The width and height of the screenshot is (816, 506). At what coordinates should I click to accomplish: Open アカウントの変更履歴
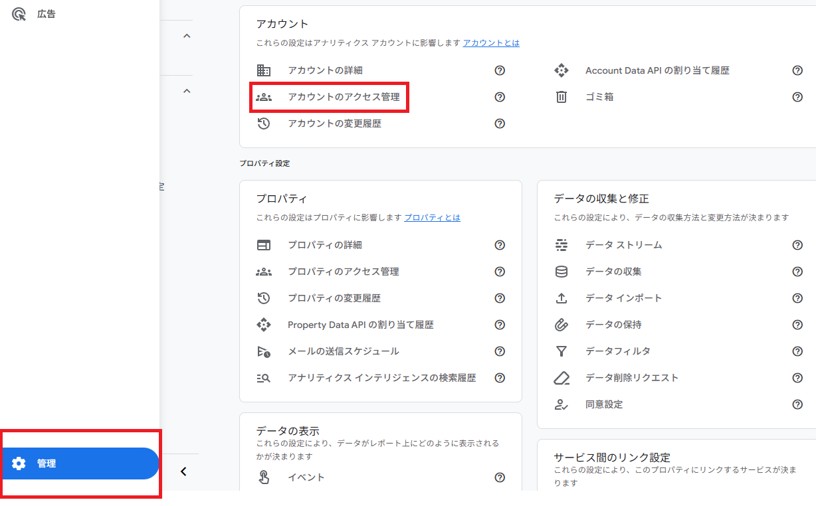point(334,124)
